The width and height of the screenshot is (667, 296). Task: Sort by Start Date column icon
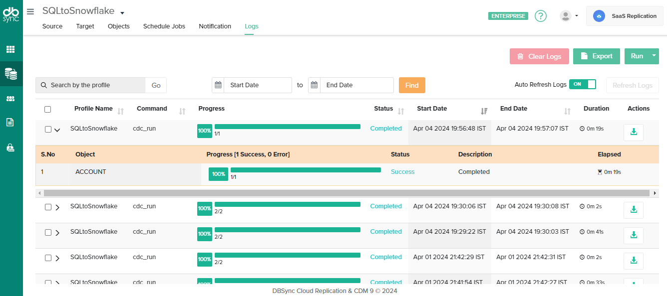pyautogui.click(x=484, y=111)
